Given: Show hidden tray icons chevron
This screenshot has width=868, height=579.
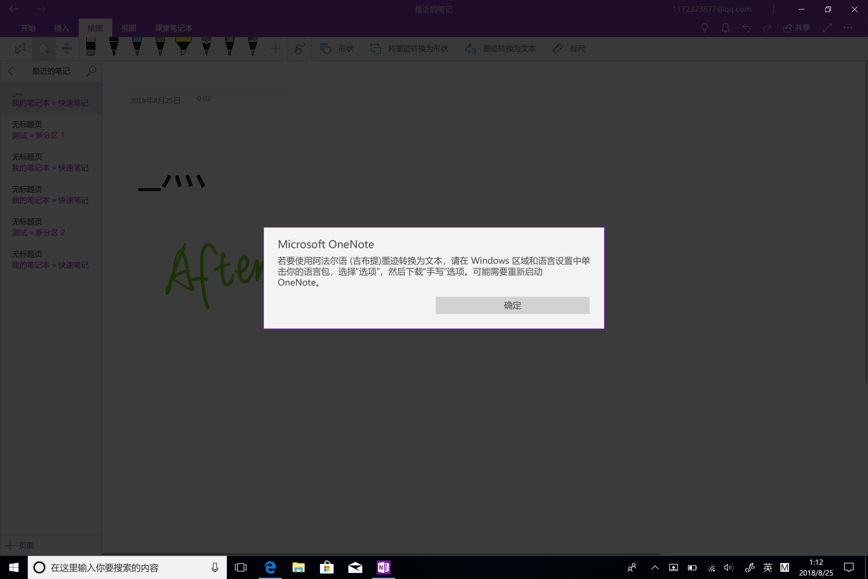Looking at the screenshot, I should click(x=655, y=567).
